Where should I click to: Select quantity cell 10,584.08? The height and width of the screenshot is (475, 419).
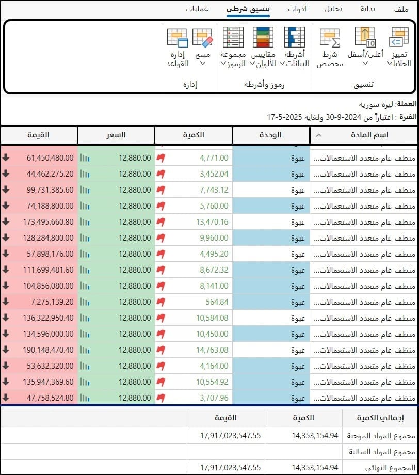pyautogui.click(x=194, y=318)
